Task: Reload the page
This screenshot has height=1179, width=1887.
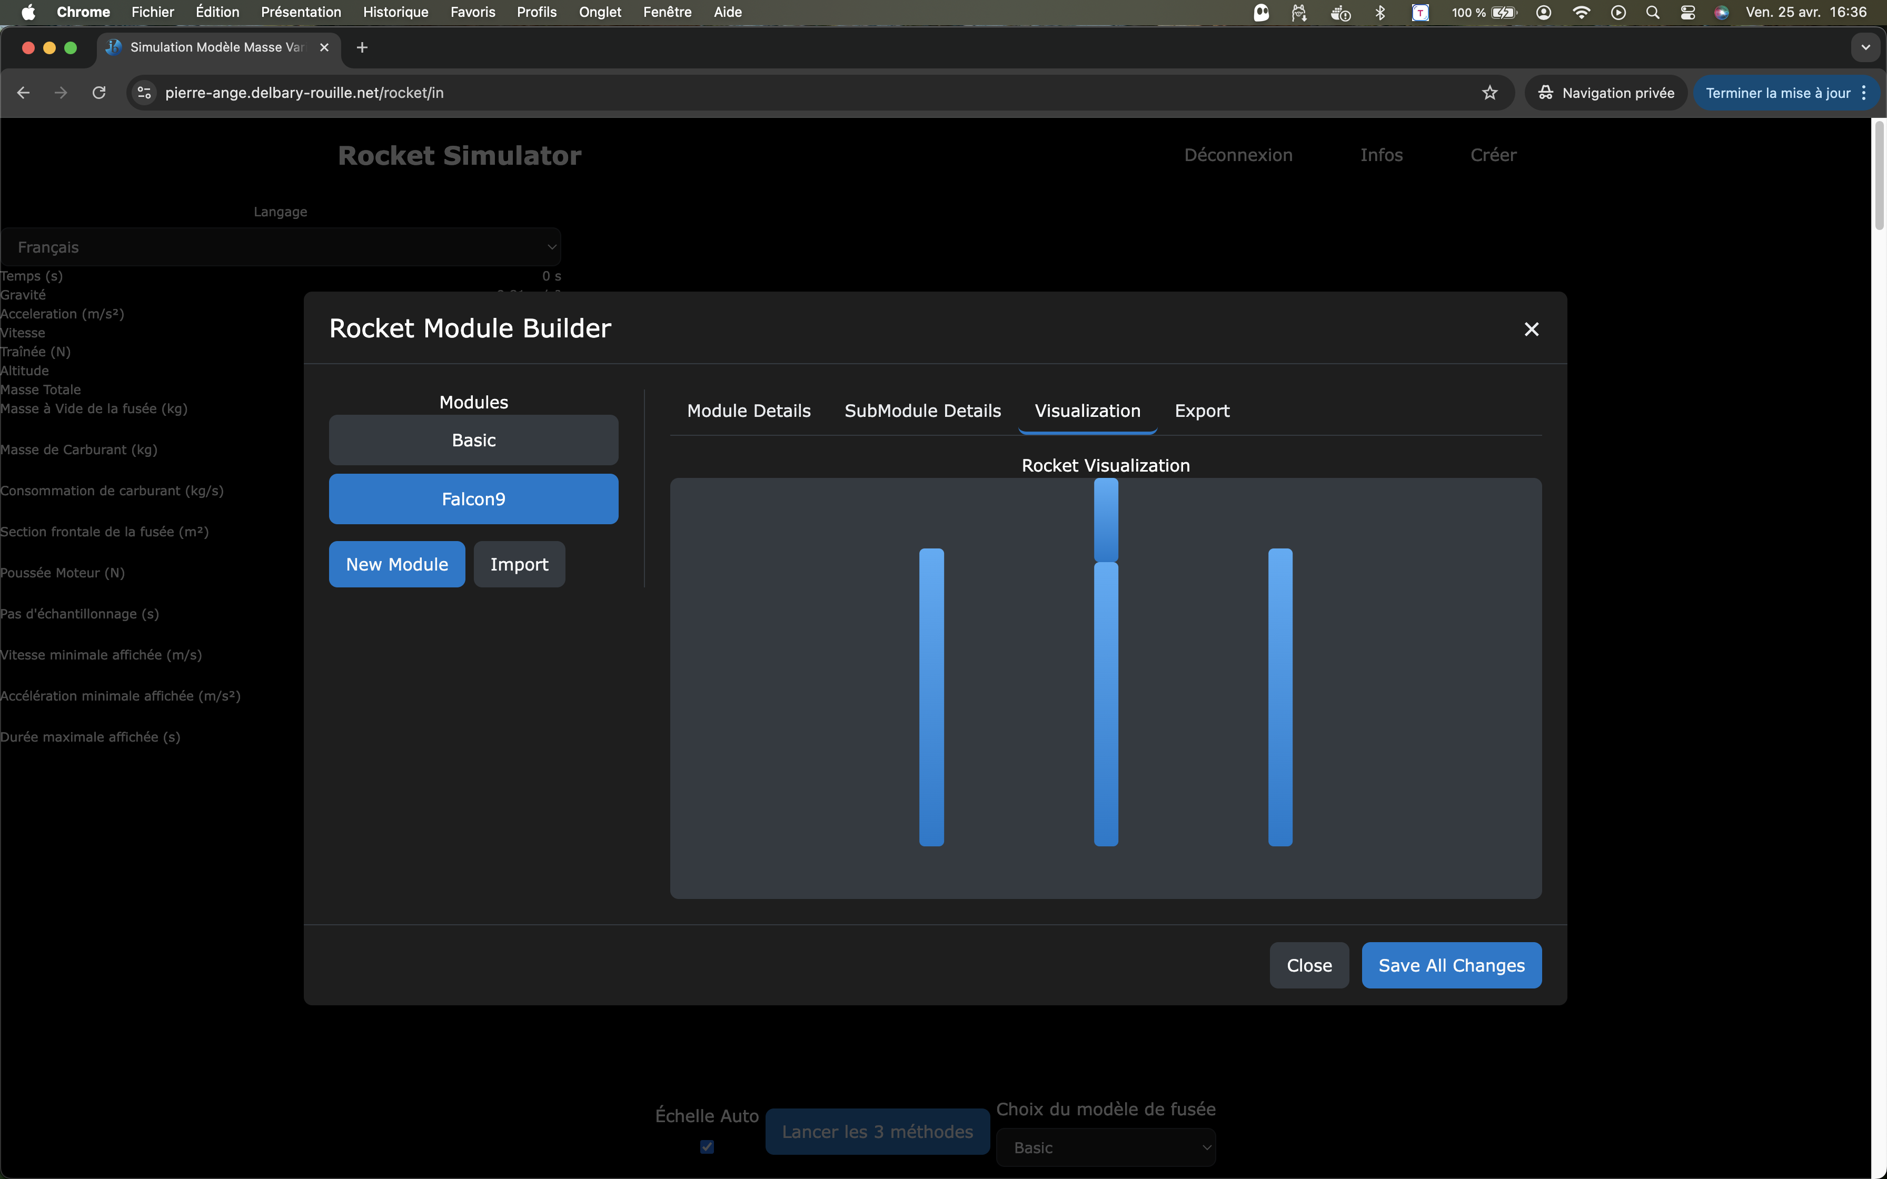Action: 99,93
